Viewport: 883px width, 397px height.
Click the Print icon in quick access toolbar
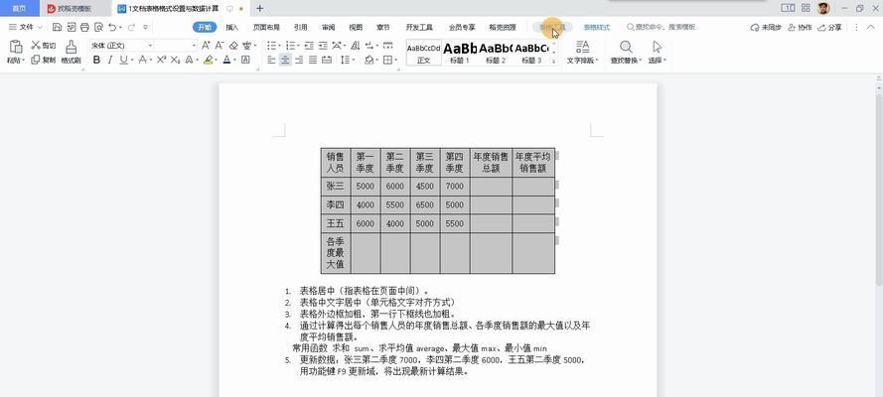pyautogui.click(x=85, y=27)
